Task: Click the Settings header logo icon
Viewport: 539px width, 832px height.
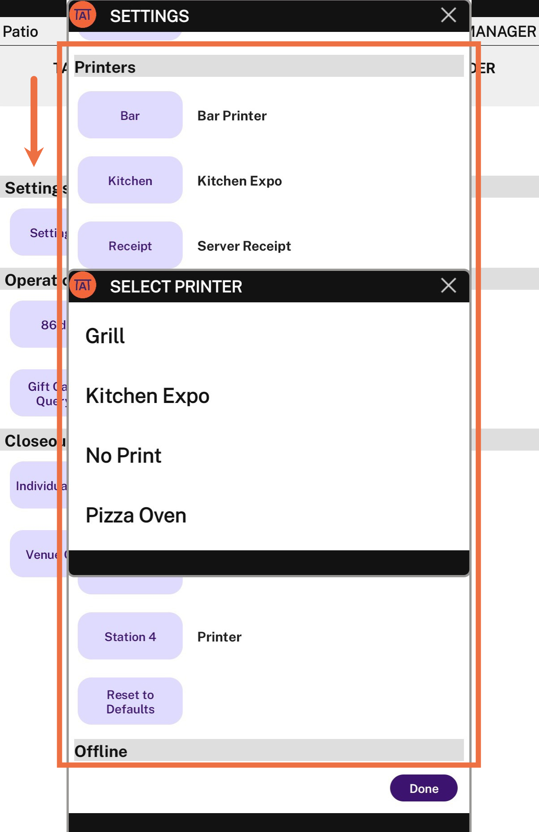Action: click(x=83, y=15)
